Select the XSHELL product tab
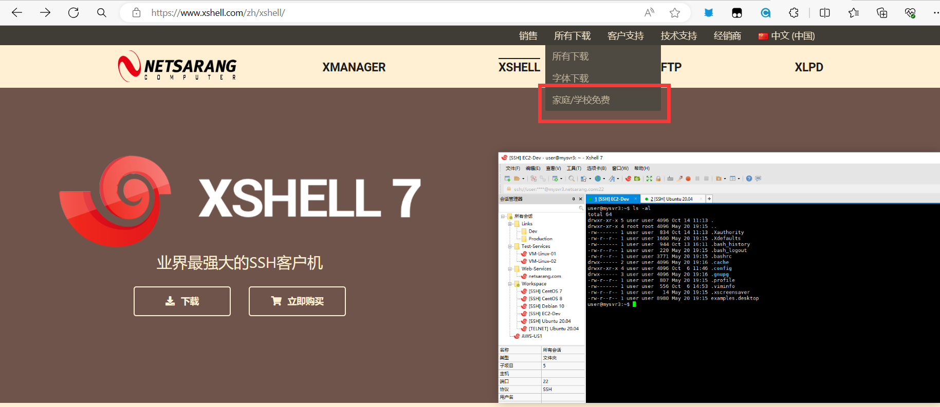940x407 pixels. click(x=519, y=67)
